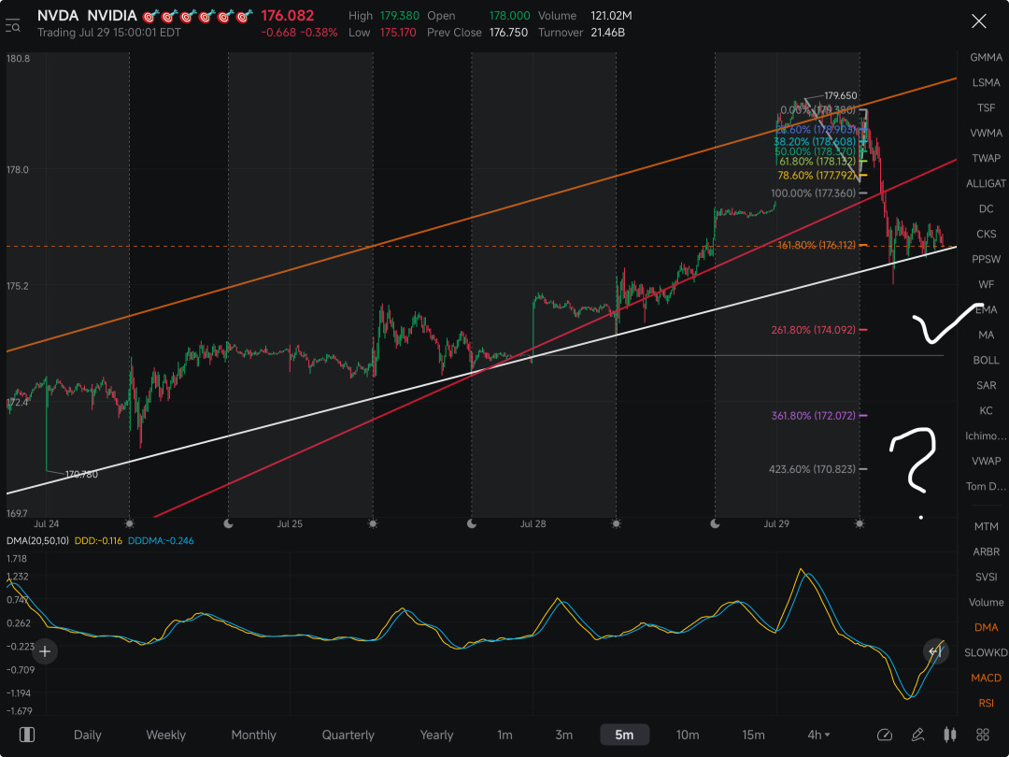The height and width of the screenshot is (757, 1009).
Task: Tap the DMA(20,50,10) parameter label
Action: pos(37,541)
